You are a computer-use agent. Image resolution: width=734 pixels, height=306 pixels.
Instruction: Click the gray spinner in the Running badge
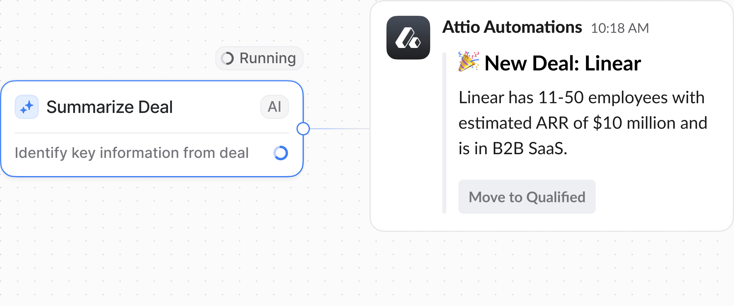tap(227, 58)
